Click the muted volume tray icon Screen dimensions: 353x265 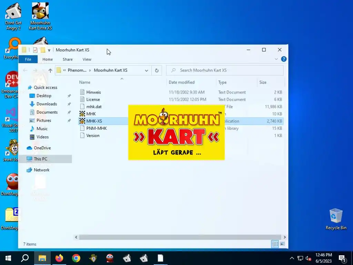tap(308, 258)
